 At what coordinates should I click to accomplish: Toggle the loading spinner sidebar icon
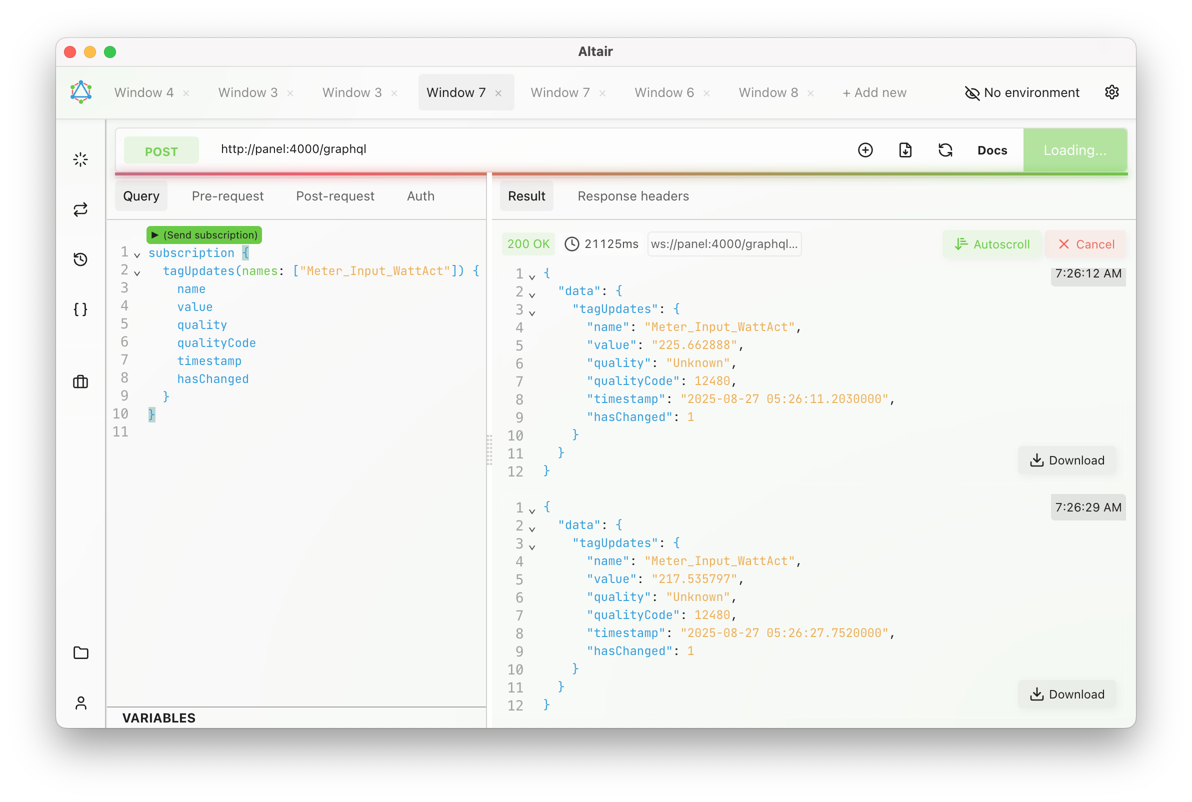[x=80, y=159]
